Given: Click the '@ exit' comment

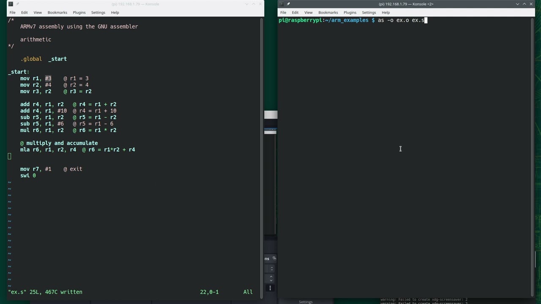Looking at the screenshot, I should pos(73,169).
